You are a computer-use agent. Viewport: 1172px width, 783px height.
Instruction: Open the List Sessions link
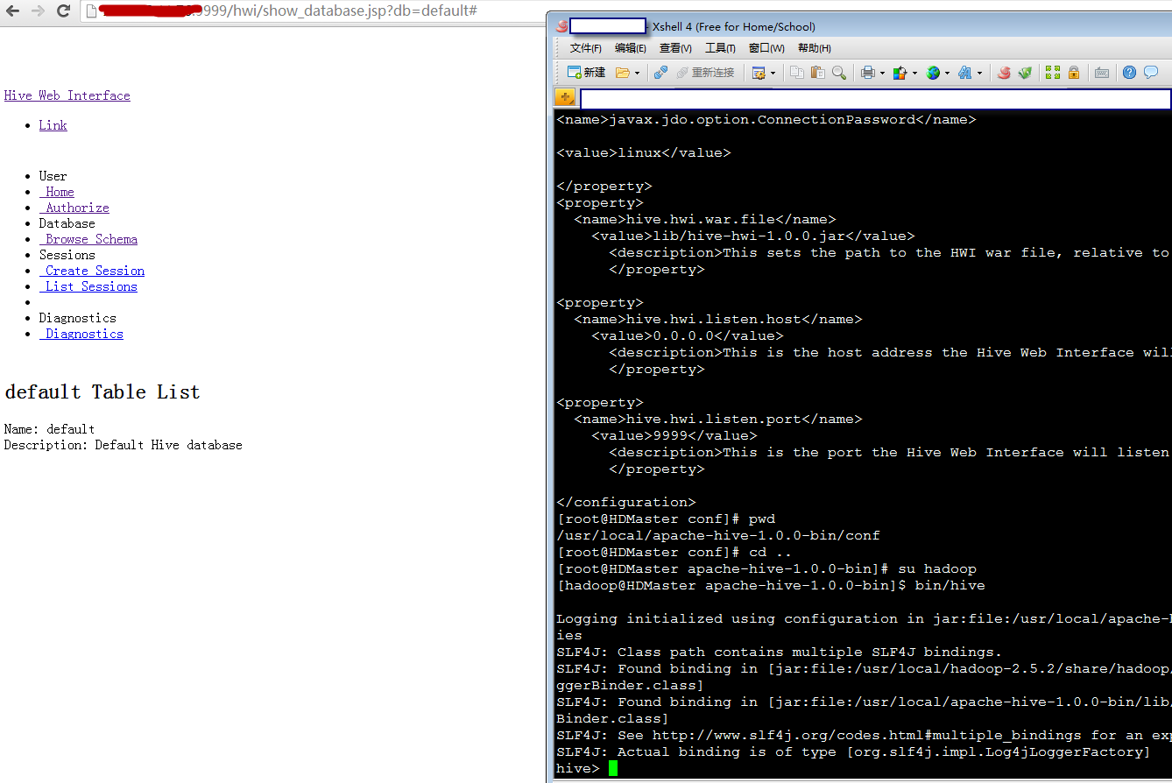(x=88, y=286)
